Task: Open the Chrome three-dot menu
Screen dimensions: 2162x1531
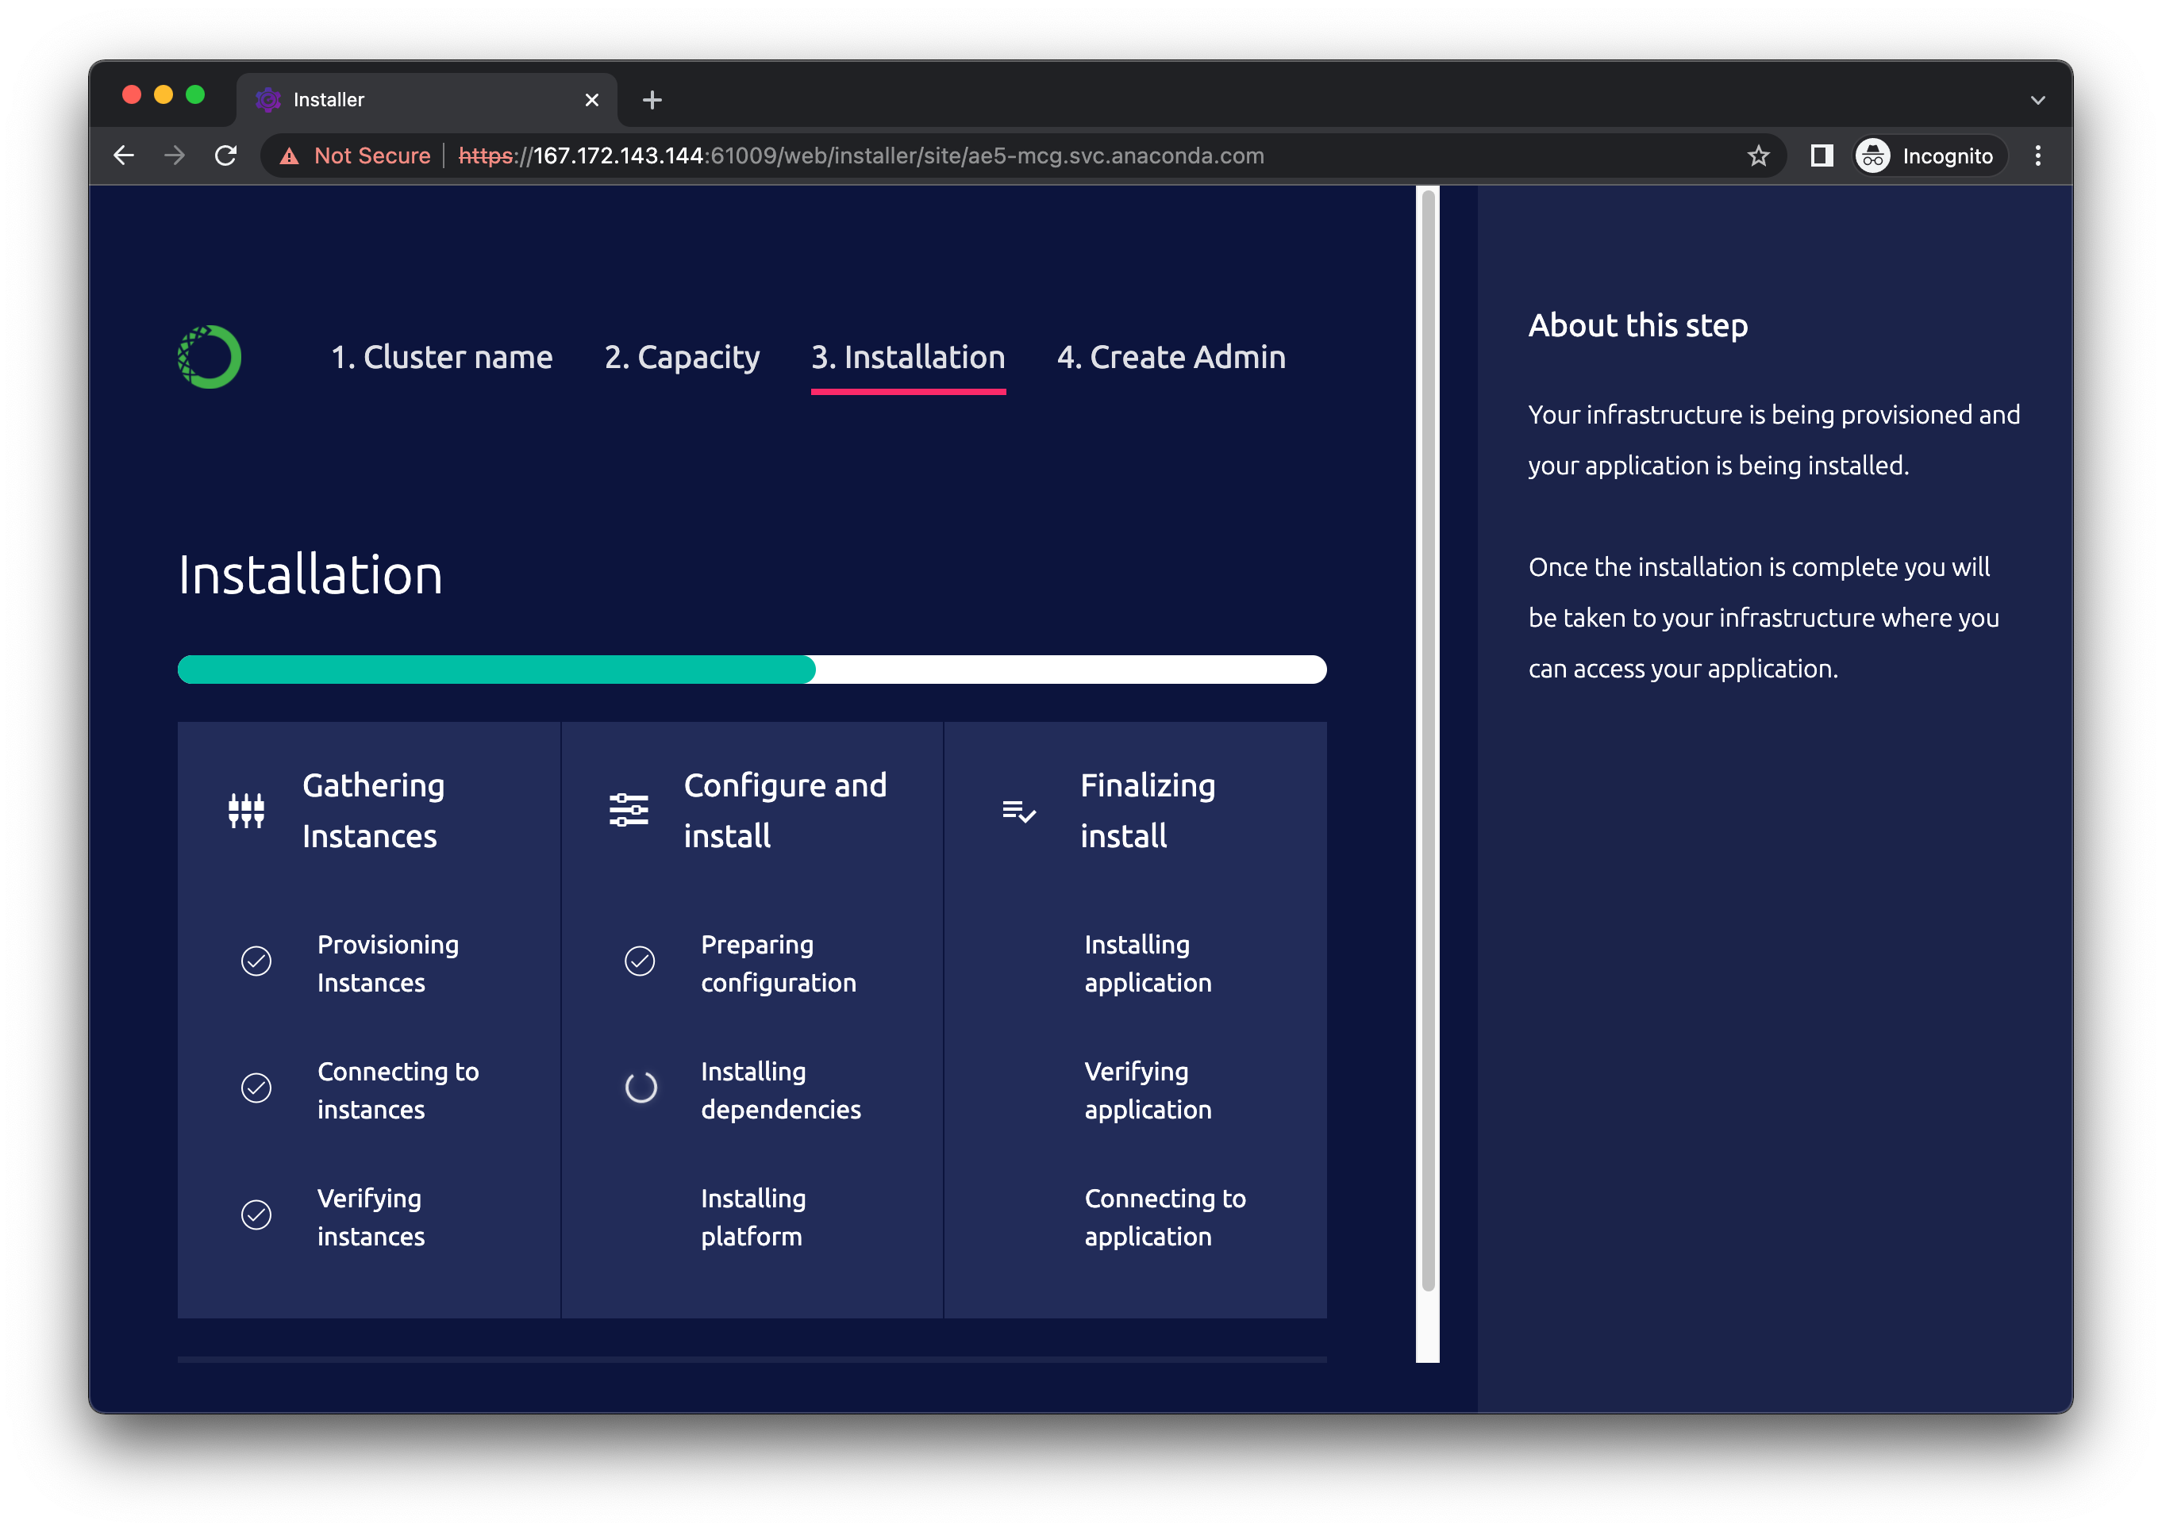Action: [x=2037, y=155]
